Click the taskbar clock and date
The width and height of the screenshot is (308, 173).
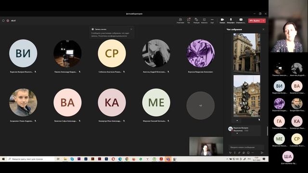[x=257, y=159]
